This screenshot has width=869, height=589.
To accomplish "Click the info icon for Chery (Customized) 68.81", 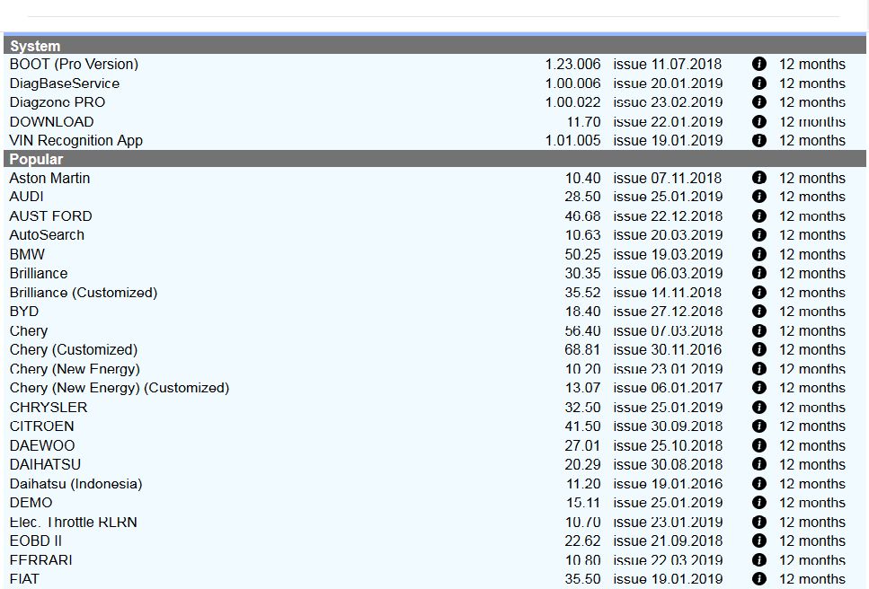I will tap(759, 349).
